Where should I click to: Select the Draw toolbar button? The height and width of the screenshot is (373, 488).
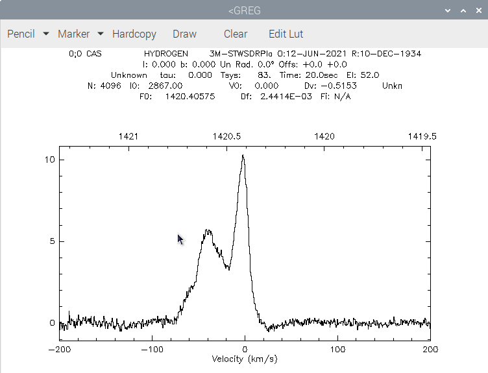(184, 34)
